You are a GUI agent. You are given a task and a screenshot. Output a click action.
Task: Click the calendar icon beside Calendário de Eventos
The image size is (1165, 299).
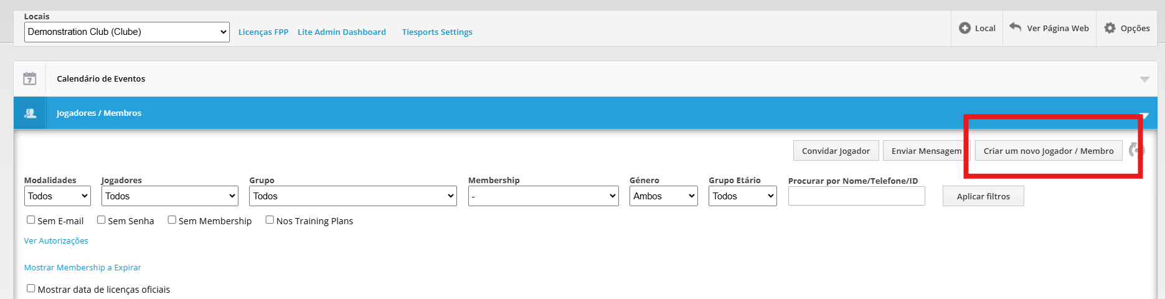point(29,78)
